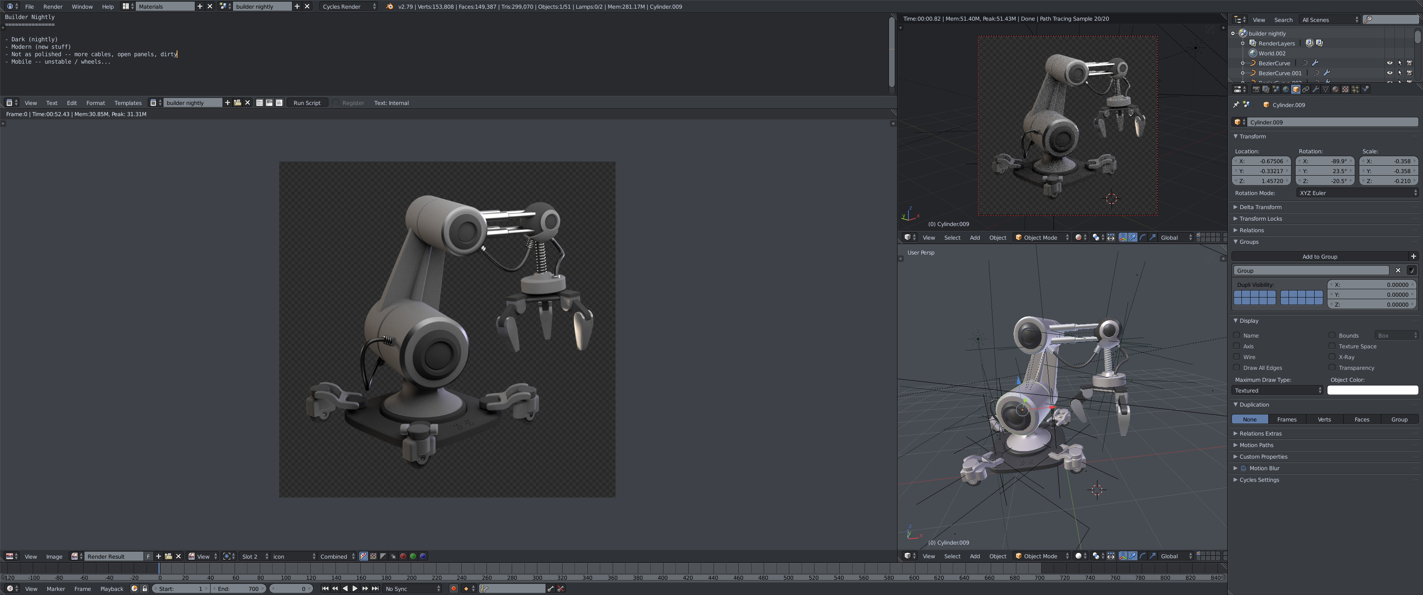Screen dimensions: 1423x595
Task: Toggle the X-Ray checkbox
Action: point(1332,357)
